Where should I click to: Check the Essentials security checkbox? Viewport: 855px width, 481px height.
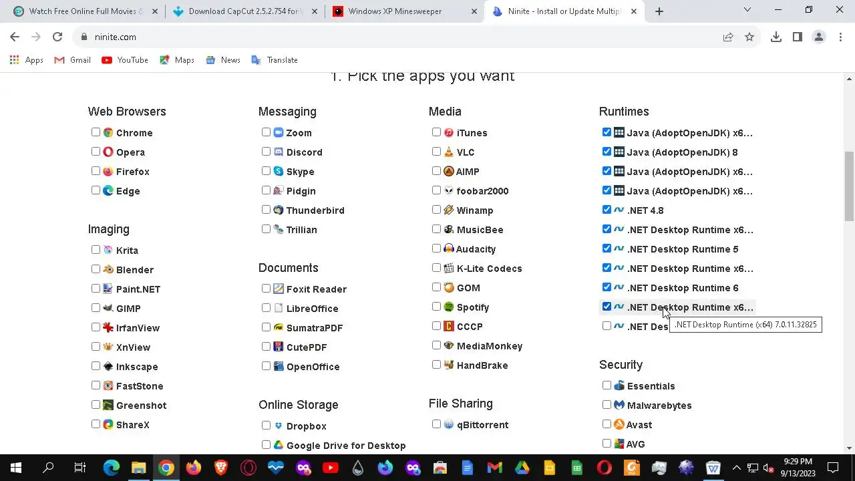(x=607, y=385)
